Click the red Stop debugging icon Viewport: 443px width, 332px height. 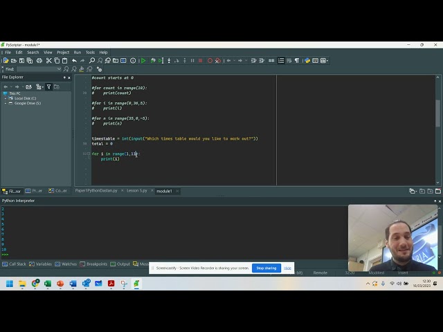coord(200,60)
